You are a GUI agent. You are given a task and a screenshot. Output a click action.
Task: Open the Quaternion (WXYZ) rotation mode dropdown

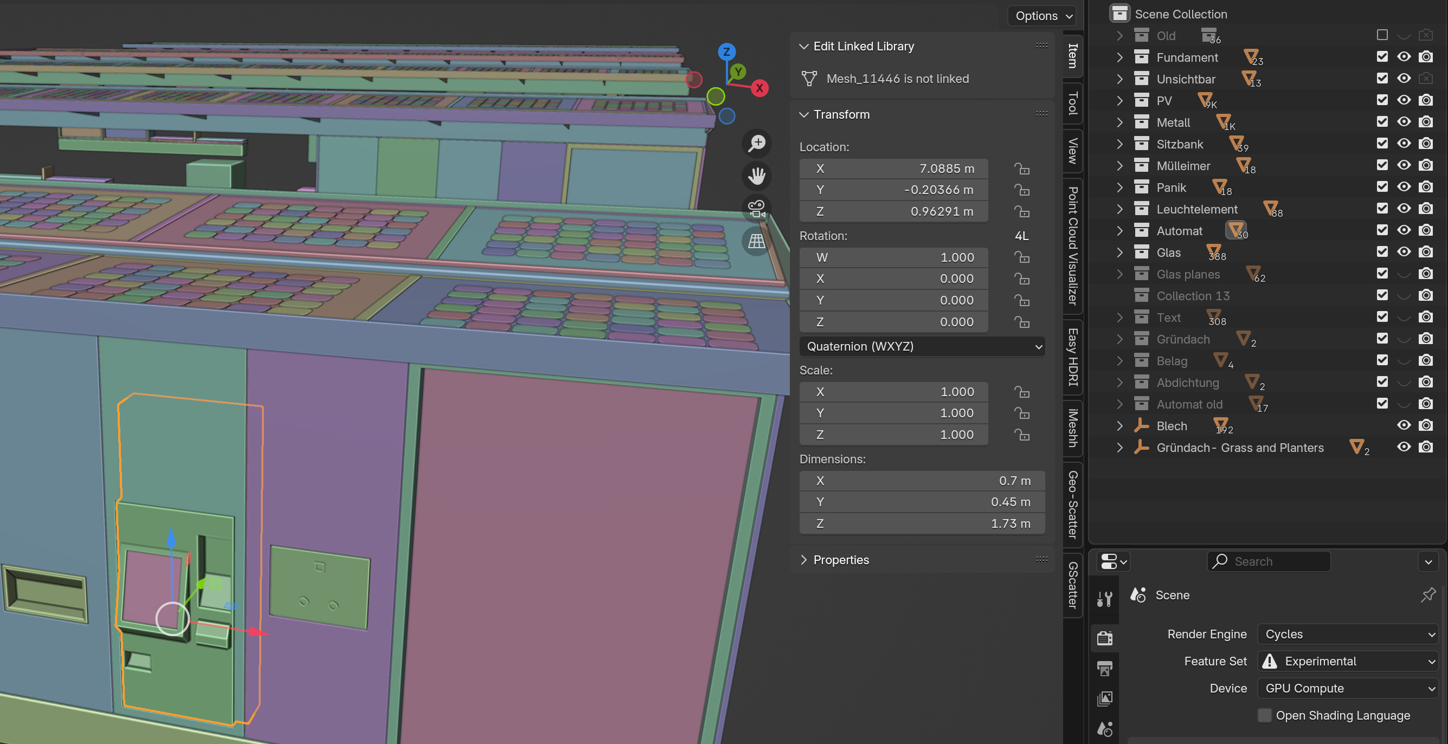click(x=922, y=346)
